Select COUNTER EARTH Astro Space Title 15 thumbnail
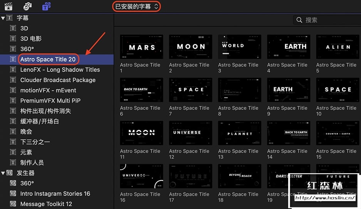 (338, 133)
